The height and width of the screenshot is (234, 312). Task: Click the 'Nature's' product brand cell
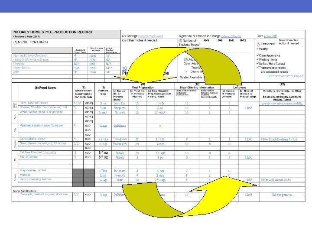point(120,112)
